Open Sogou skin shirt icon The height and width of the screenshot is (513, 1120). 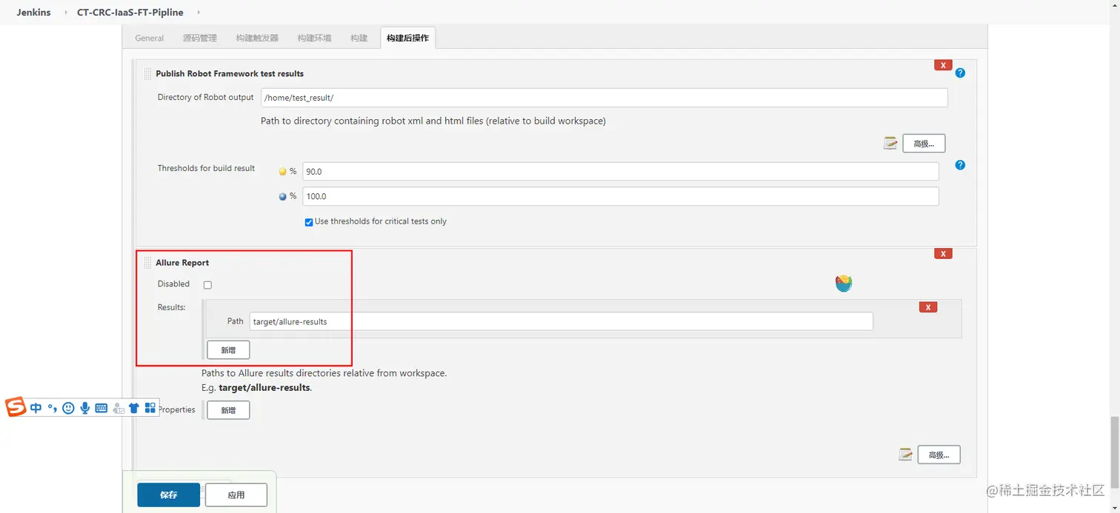(134, 408)
